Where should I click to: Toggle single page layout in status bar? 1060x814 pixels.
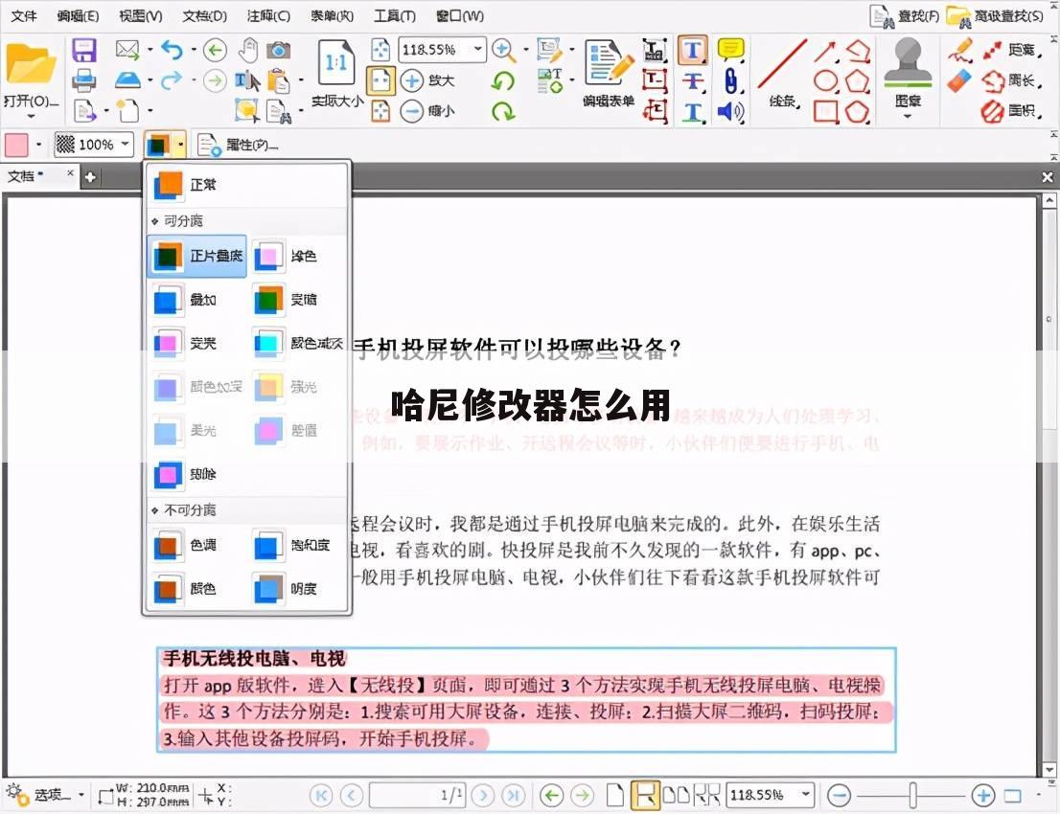pos(614,795)
